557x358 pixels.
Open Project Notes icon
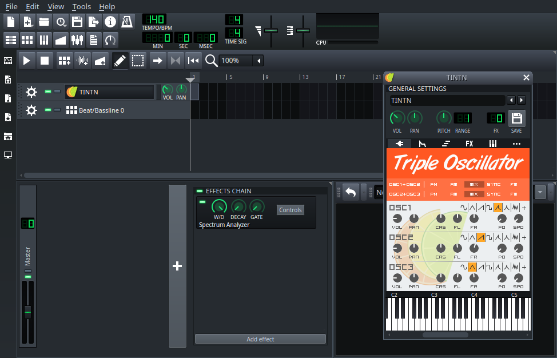coord(94,40)
